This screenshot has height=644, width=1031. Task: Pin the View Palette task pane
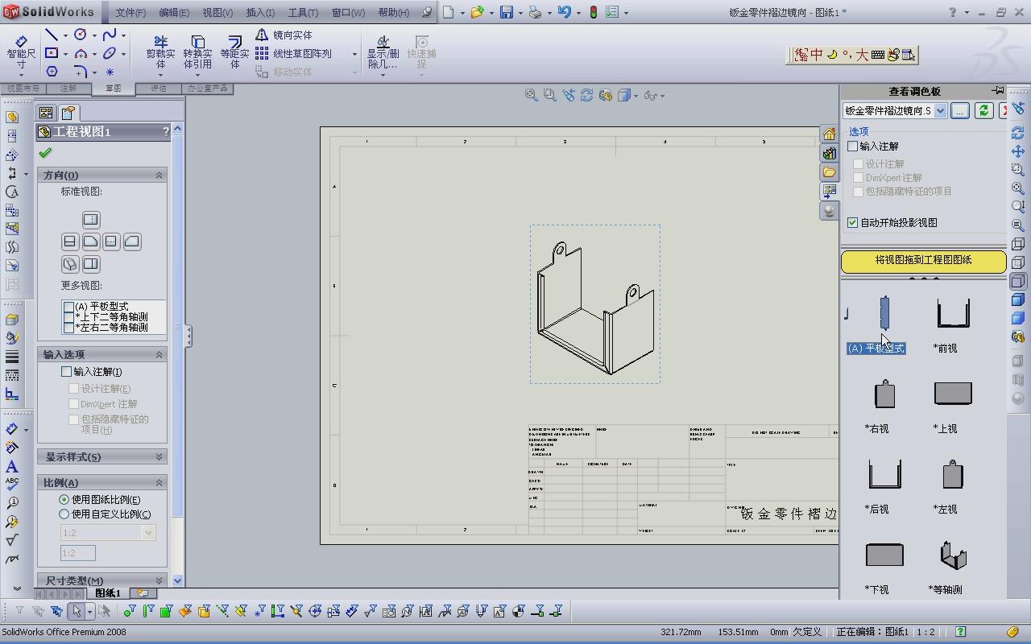(998, 90)
